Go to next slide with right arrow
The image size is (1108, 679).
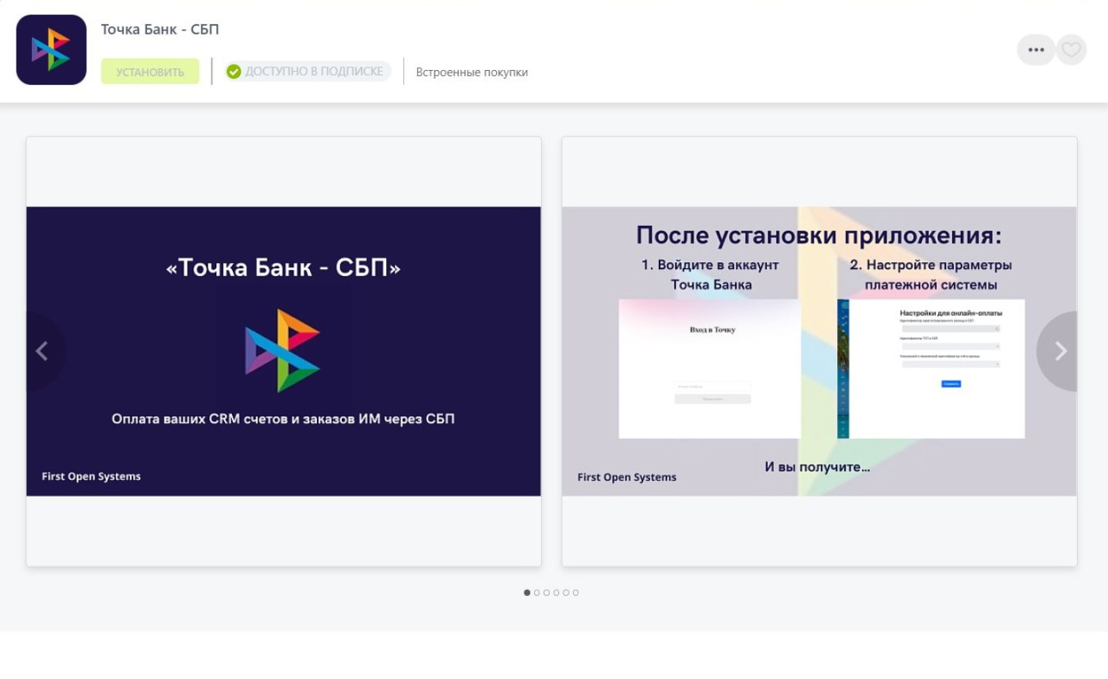pyautogui.click(x=1060, y=351)
